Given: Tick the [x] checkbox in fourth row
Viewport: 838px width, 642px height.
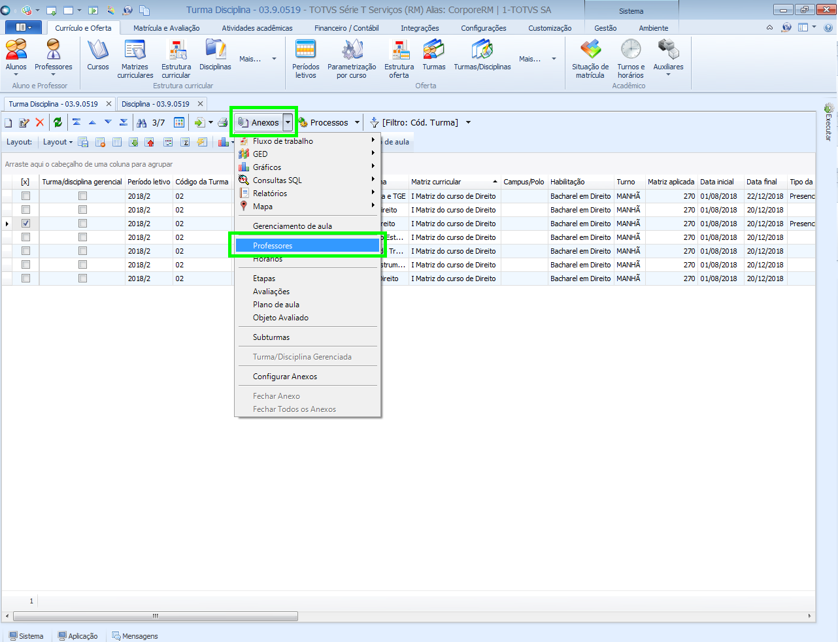Looking at the screenshot, I should click(25, 237).
